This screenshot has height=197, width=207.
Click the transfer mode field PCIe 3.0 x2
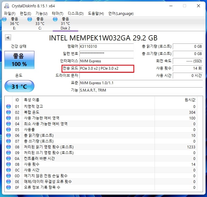107,68
